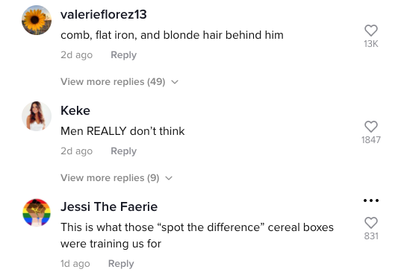Open the Keke username link
This screenshot has height=278, width=404.
[75, 110]
